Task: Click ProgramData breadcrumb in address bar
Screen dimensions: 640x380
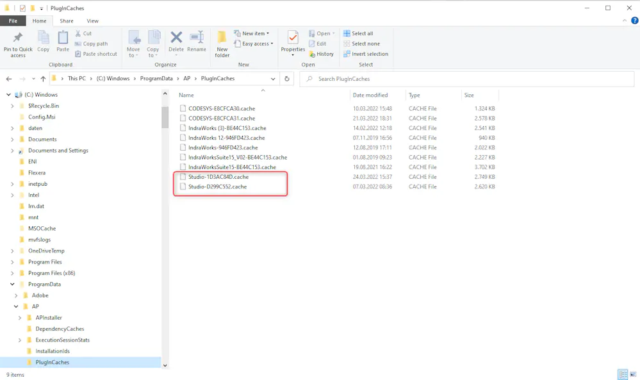Action: click(x=156, y=78)
